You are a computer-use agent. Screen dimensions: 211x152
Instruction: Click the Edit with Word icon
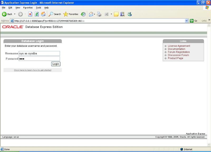click(x=107, y=14)
